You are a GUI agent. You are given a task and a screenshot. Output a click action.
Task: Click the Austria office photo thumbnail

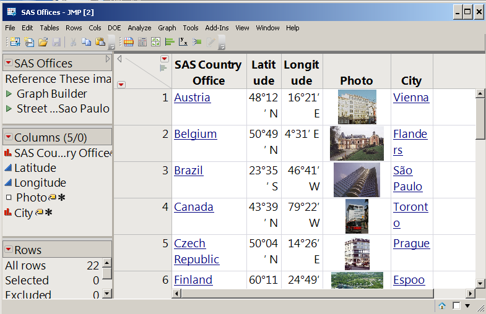tap(357, 106)
